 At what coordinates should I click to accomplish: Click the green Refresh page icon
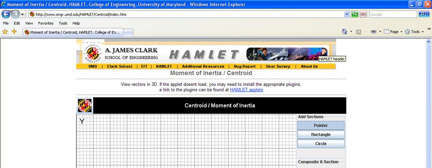click(x=355, y=14)
